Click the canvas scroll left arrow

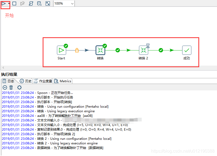coord(3,67)
